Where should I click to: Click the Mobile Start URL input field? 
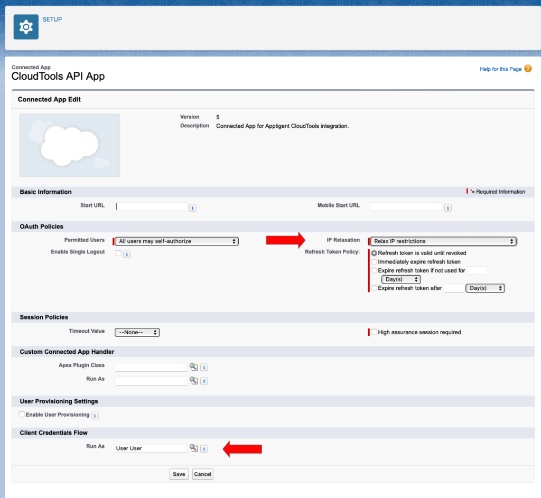tap(406, 206)
